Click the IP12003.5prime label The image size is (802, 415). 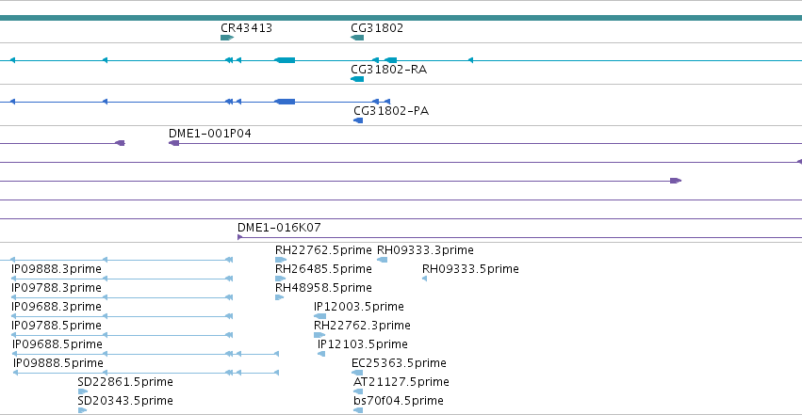359,307
